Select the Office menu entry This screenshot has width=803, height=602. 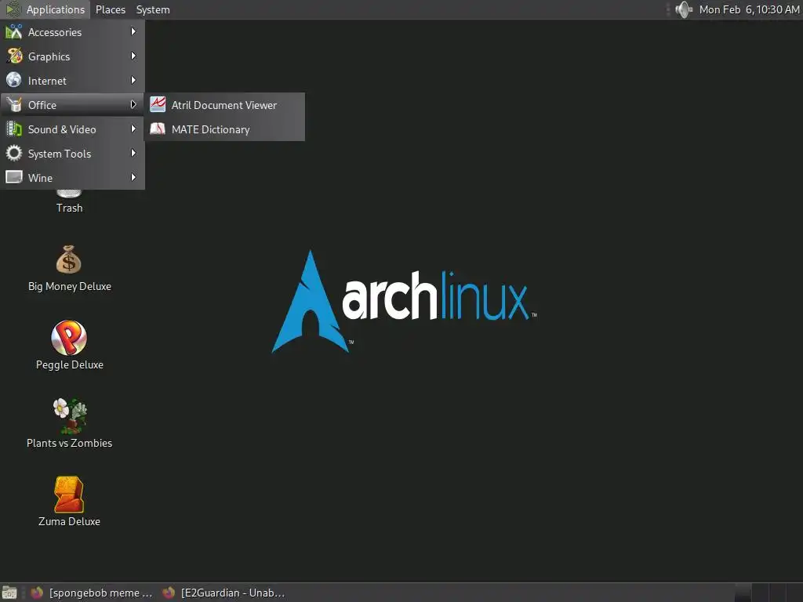[x=72, y=105]
